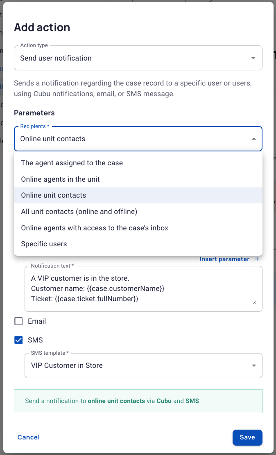Click the Cancel link
Screen dimensions: 276x455
[x=29, y=437]
